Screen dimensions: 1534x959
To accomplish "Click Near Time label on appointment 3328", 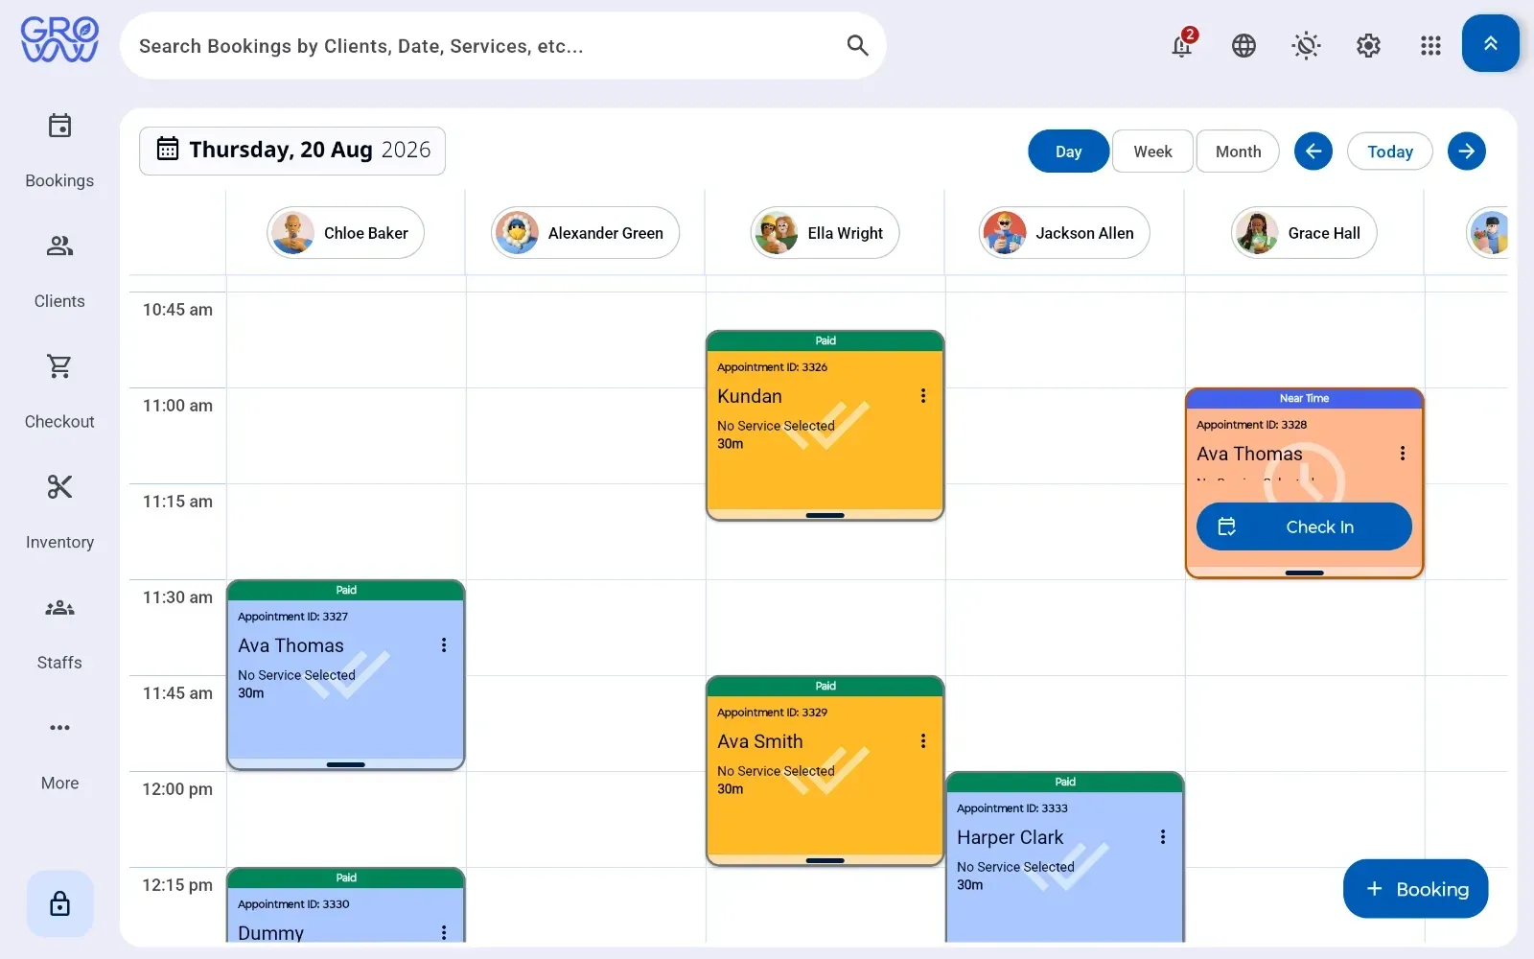I will click(x=1304, y=398).
